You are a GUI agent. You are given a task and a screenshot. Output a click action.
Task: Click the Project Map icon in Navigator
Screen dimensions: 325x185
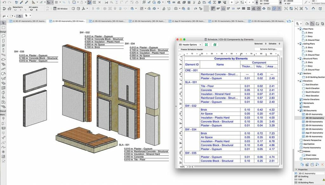tap(307, 24)
